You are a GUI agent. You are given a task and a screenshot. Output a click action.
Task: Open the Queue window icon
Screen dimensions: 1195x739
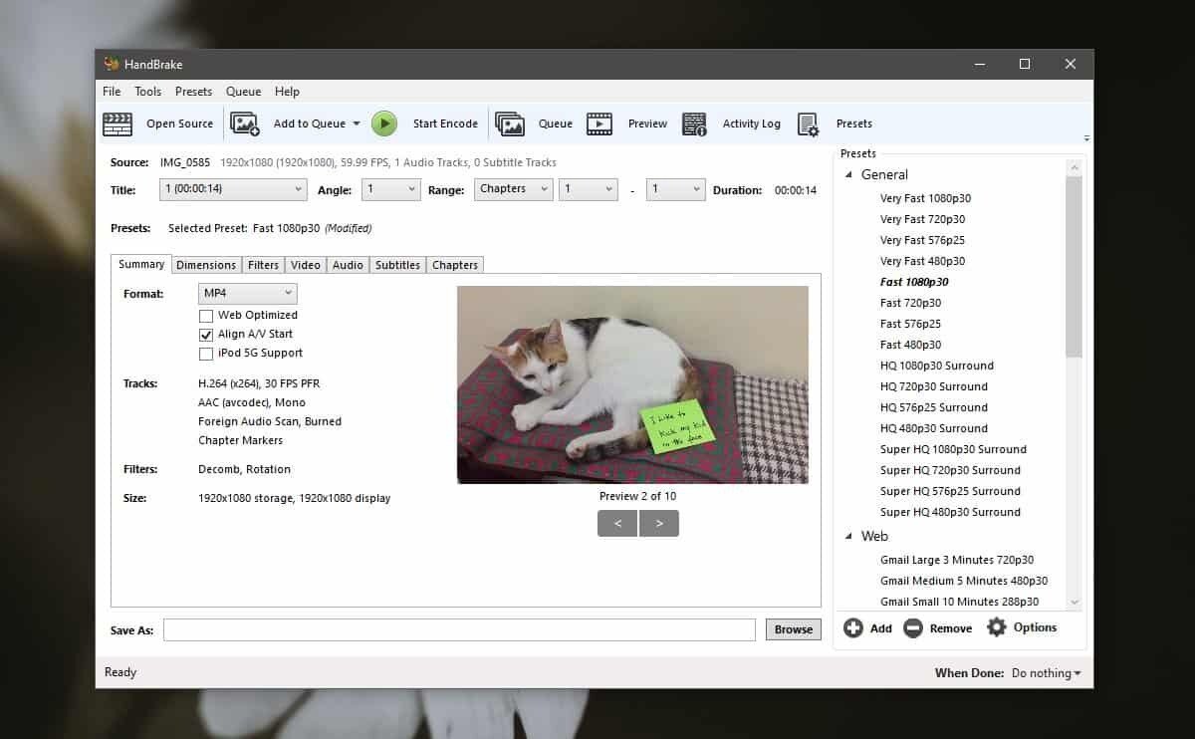[x=510, y=123]
